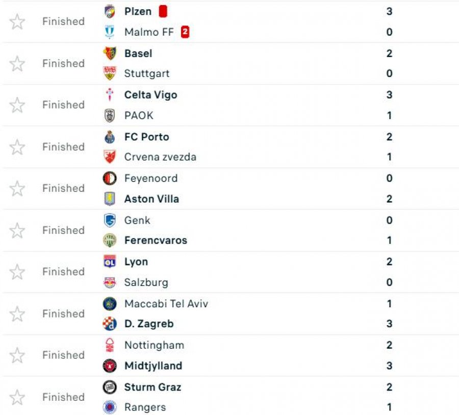Click the Aston Villa crest icon
This screenshot has height=415, width=459.
click(x=110, y=199)
